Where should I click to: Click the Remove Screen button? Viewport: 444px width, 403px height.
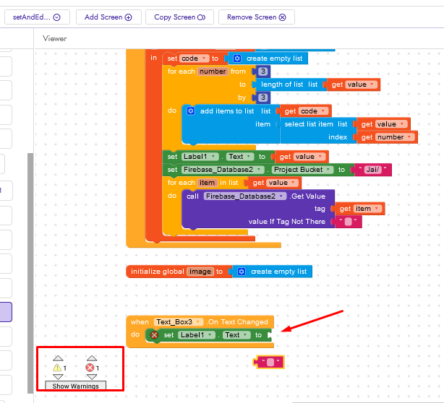coord(256,17)
